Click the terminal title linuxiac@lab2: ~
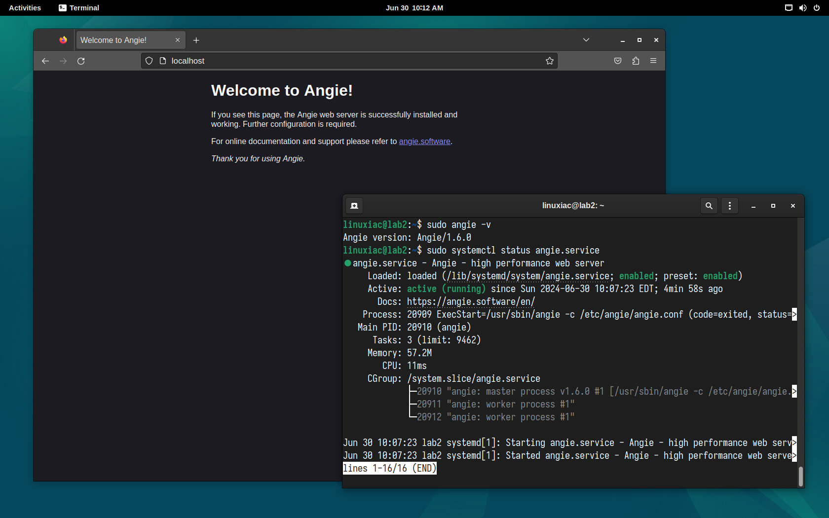 tap(573, 206)
